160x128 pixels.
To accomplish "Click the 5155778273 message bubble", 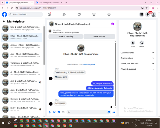I will coord(60,103).
